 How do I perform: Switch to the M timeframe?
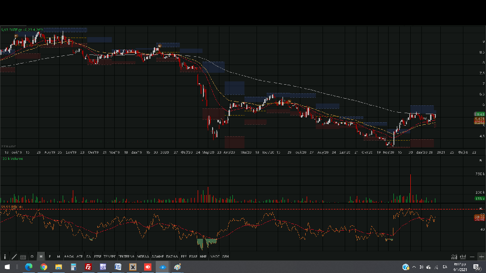(58, 257)
